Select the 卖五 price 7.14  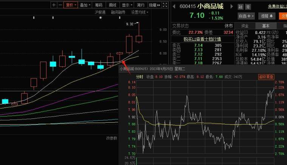click(x=198, y=45)
